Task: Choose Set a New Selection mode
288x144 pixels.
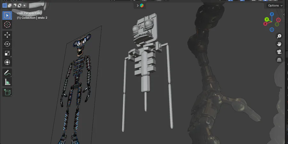Action: tap(4, 5)
